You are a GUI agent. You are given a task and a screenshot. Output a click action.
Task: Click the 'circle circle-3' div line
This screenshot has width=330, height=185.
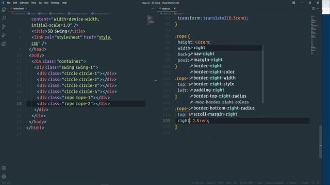coord(77,86)
